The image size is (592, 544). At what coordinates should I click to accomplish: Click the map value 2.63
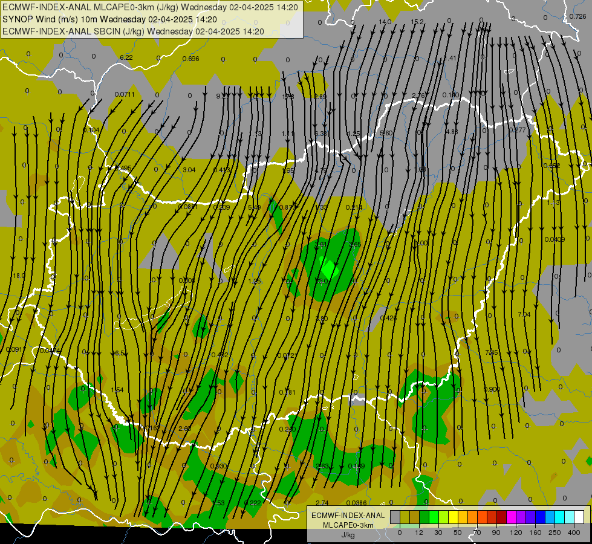click(x=322, y=466)
